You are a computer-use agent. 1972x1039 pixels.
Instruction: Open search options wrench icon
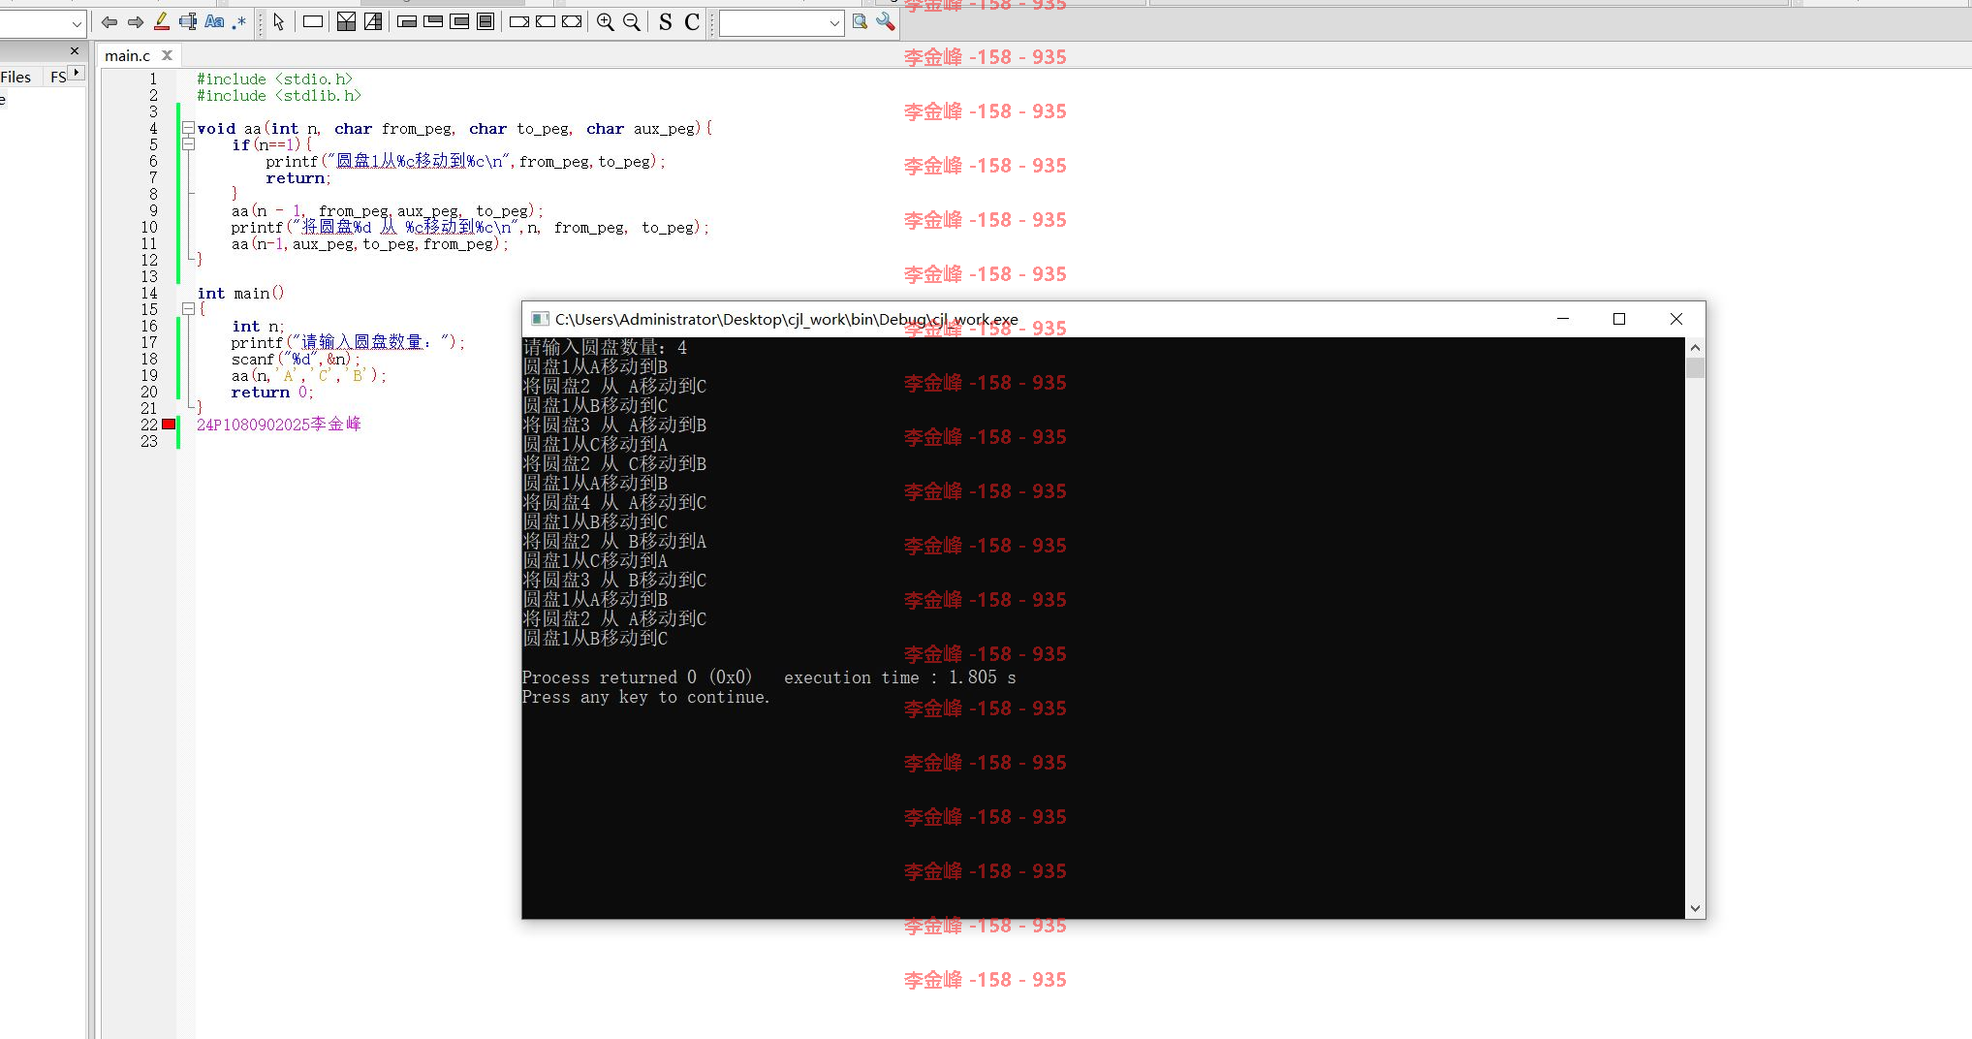885,21
